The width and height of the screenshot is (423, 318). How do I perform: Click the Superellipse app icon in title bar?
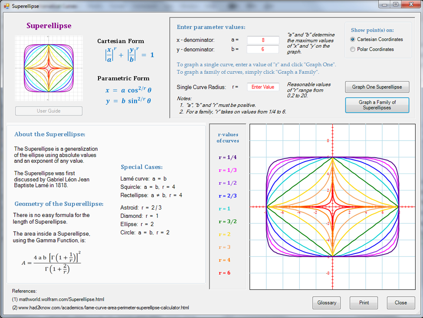coord(6,6)
